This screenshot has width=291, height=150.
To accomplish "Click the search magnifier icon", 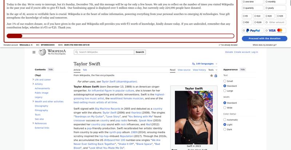I will (76, 52).
